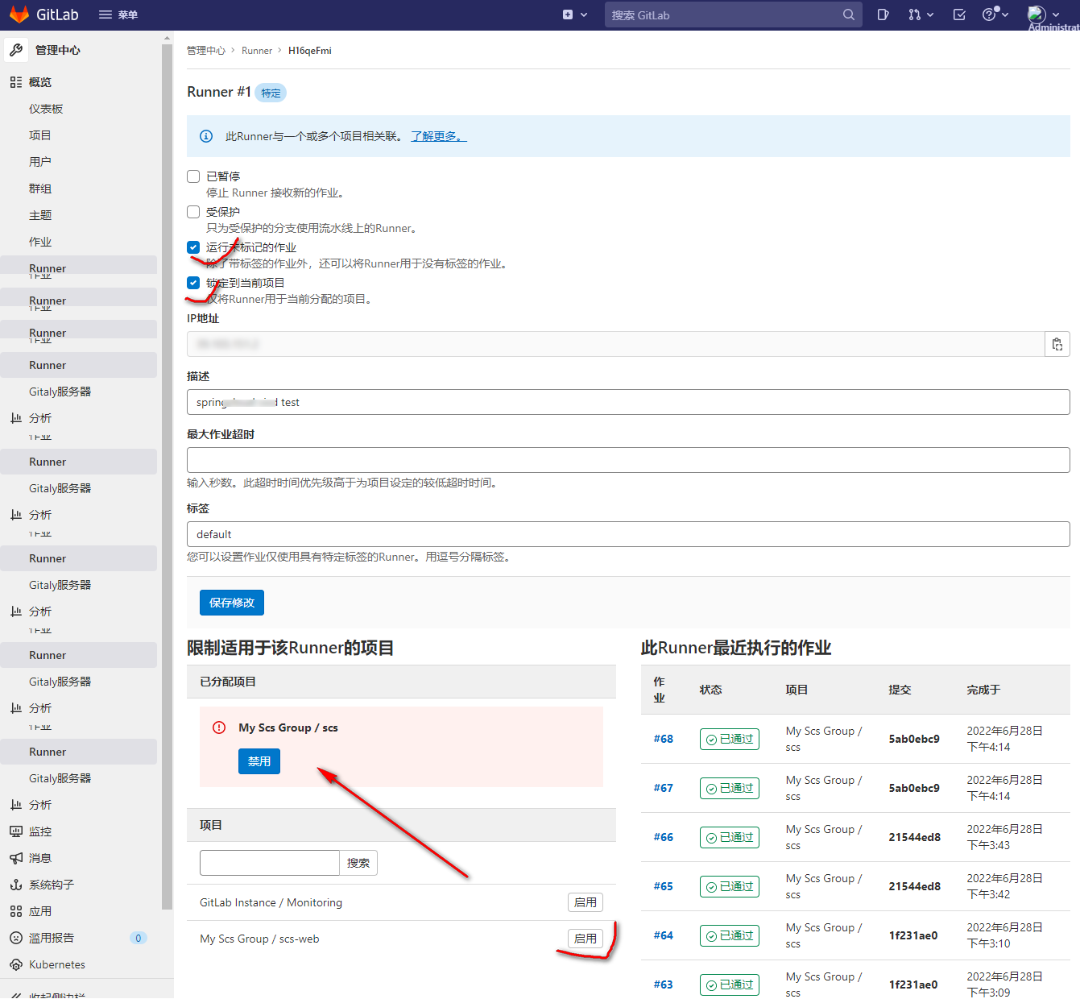Image resolution: width=1080 pixels, height=999 pixels.
Task: Open the 菜单 in the top bar
Action: click(x=118, y=15)
